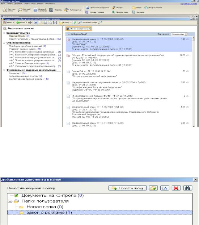
Task: Click Искать в найденном button
Action: (77, 29)
